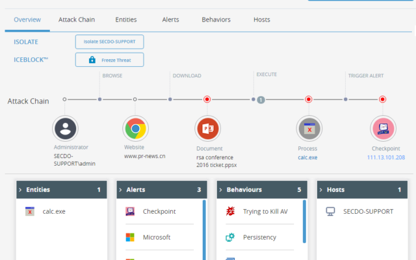Click the Persistency gear icon
This screenshot has height=260, width=416.
click(x=230, y=237)
